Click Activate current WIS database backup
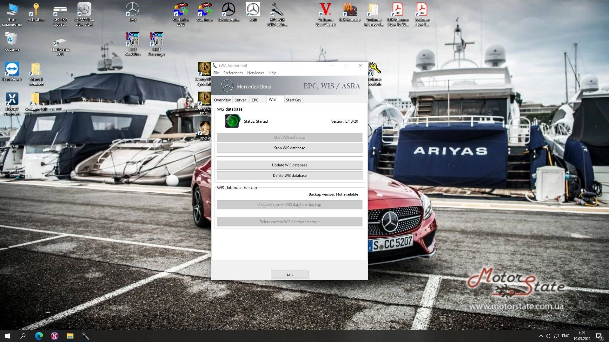This screenshot has width=609, height=342. tap(289, 205)
